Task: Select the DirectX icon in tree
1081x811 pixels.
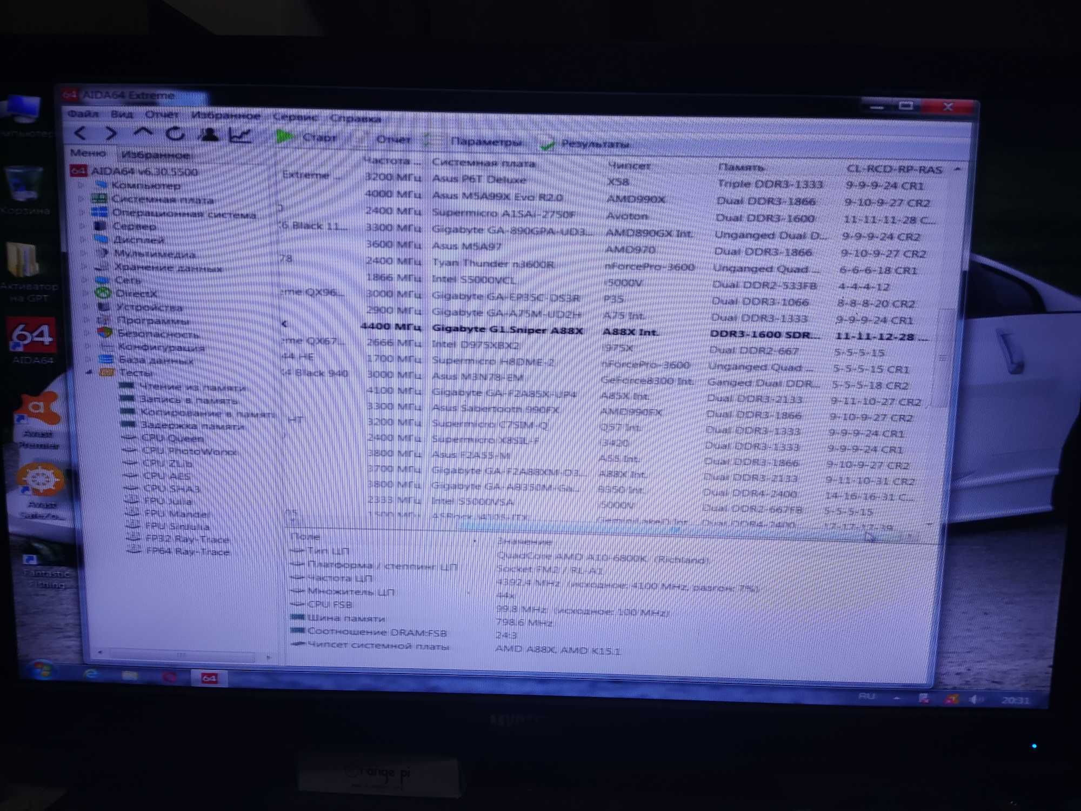Action: click(x=103, y=293)
